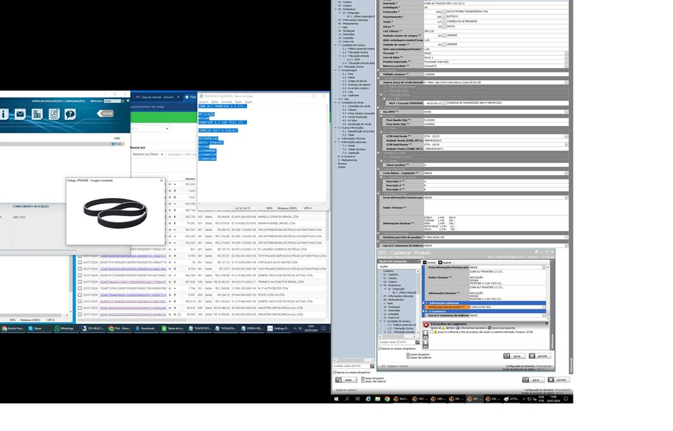
Task: Open the info icon in catalog toolbar
Action: pyautogui.click(x=3, y=114)
